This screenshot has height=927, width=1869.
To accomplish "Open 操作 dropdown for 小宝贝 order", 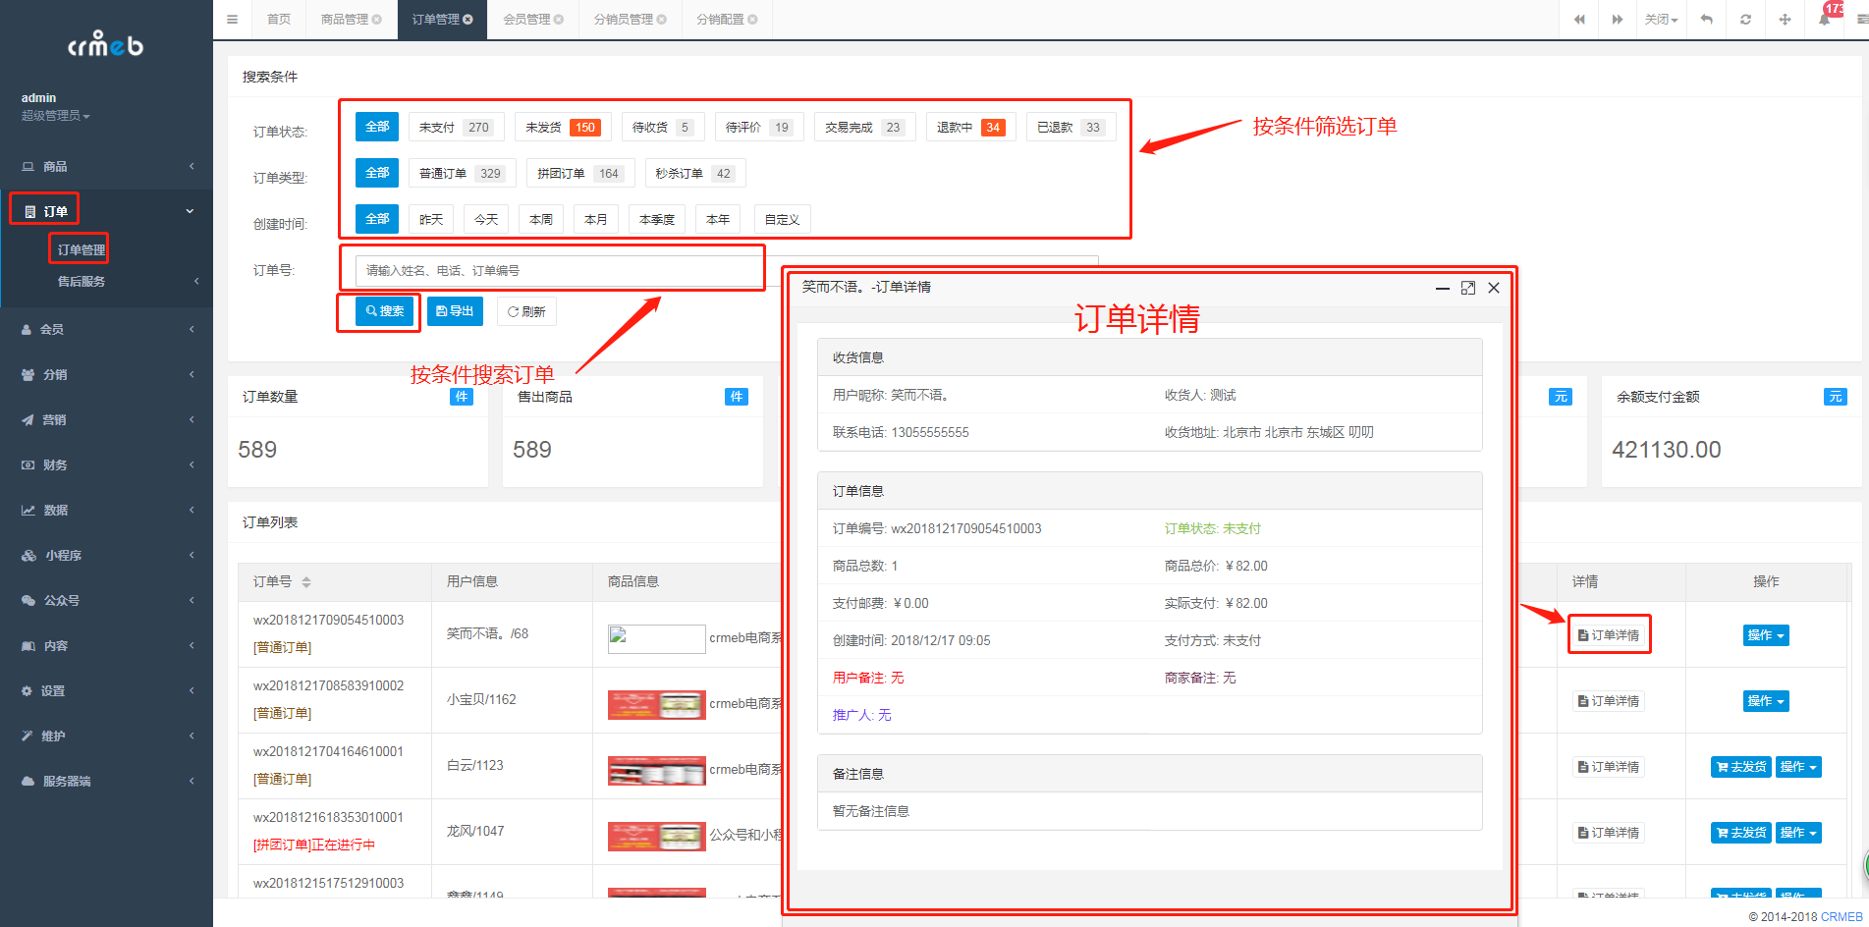I will pos(1766,701).
